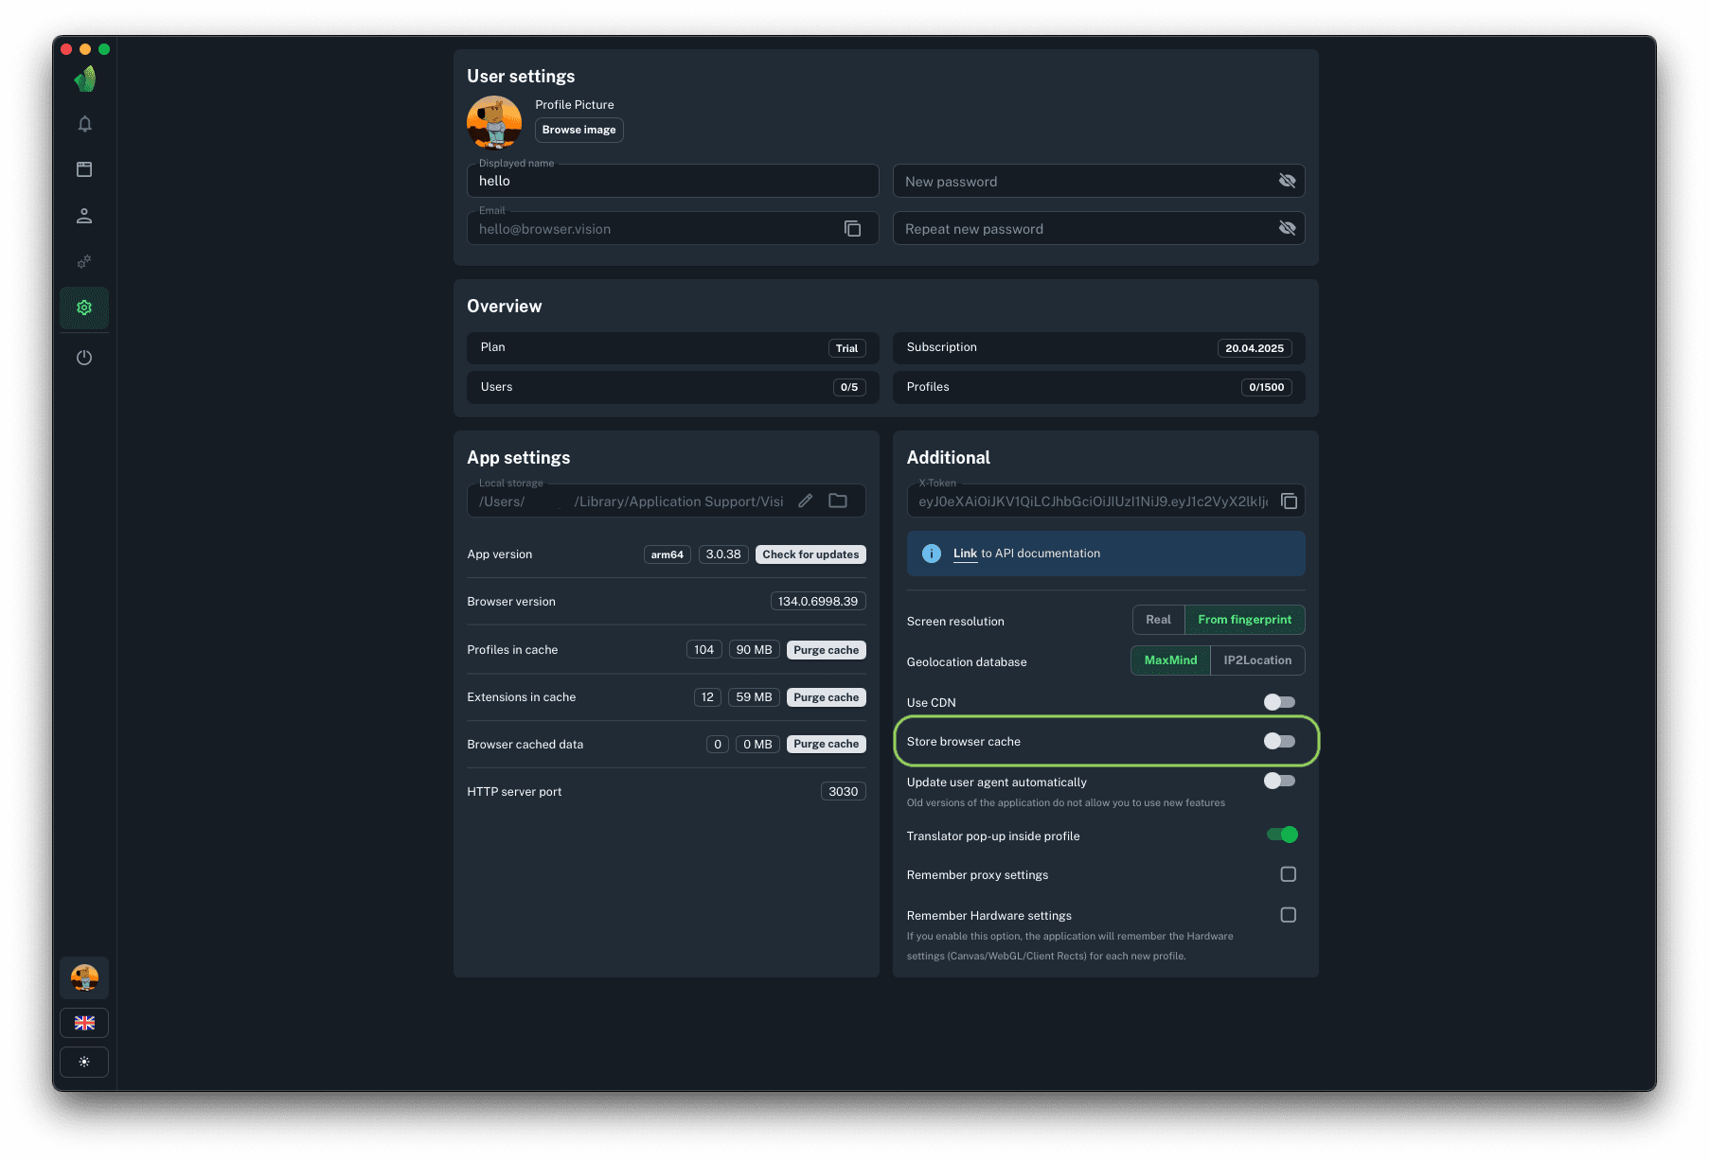Viewport: 1709px width, 1161px height.
Task: Select Real screen resolution
Action: [1158, 620]
